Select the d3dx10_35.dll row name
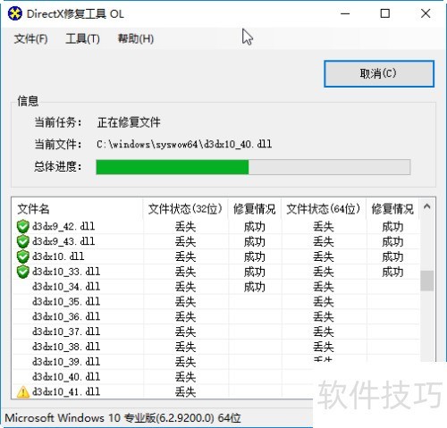Viewport: 447px width, 428px height. [x=66, y=302]
